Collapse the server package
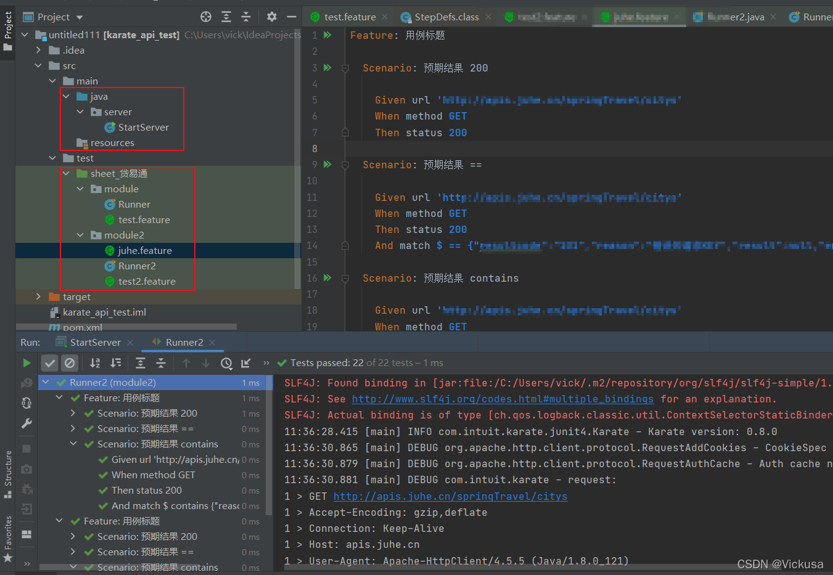 [x=80, y=112]
